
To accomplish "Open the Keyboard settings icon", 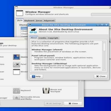I will 16,90.
